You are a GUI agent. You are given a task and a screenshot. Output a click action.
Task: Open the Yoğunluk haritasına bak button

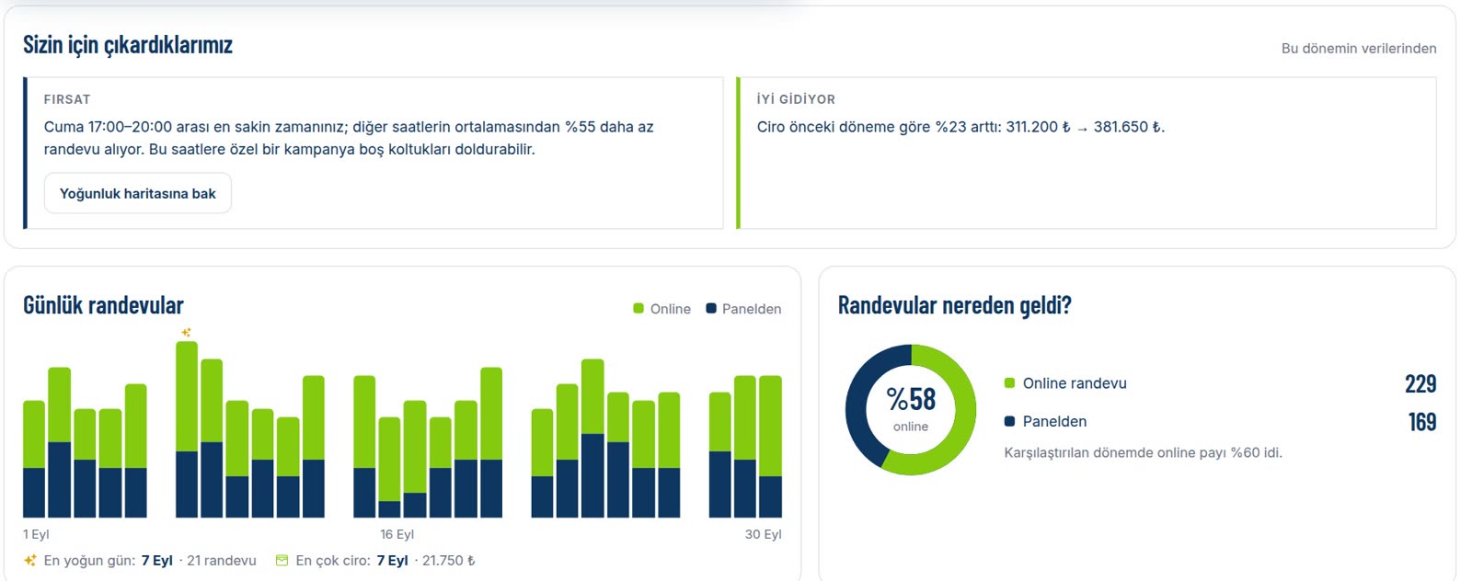(x=138, y=193)
